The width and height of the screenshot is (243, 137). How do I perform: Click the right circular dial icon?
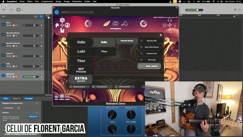[x=144, y=24]
